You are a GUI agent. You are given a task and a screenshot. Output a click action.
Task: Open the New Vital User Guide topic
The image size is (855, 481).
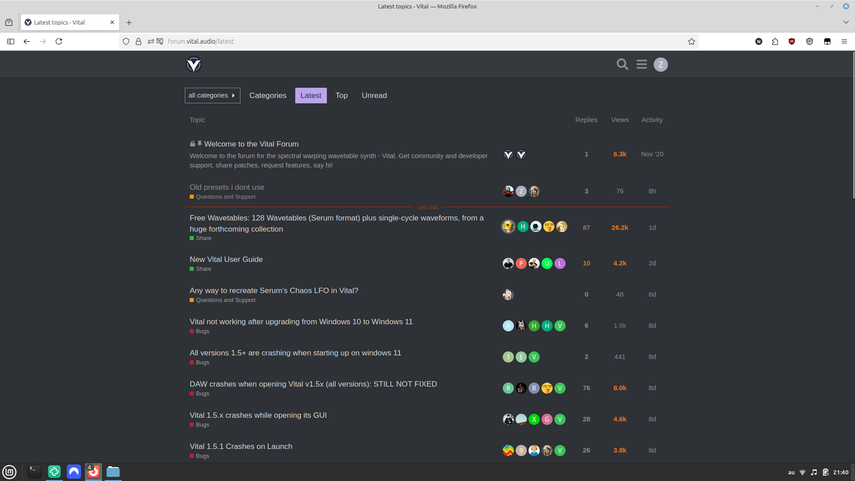click(226, 259)
